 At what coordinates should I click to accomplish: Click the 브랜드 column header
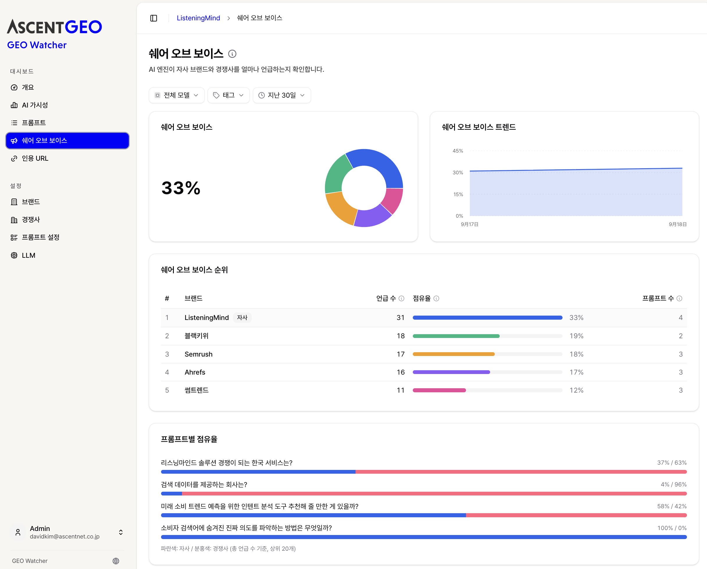[194, 298]
